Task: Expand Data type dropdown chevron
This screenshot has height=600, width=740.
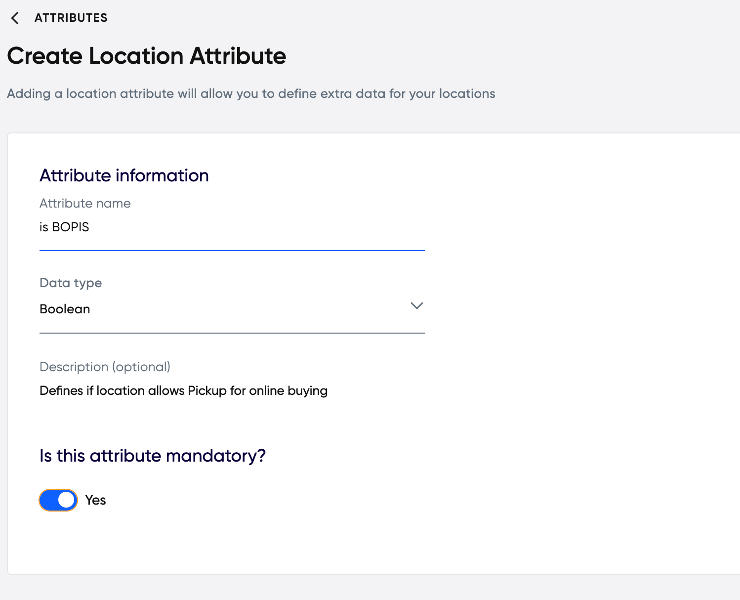Action: (417, 306)
